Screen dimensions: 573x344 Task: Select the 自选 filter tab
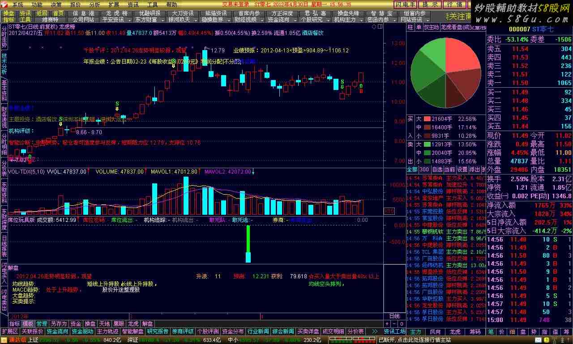pos(437,170)
